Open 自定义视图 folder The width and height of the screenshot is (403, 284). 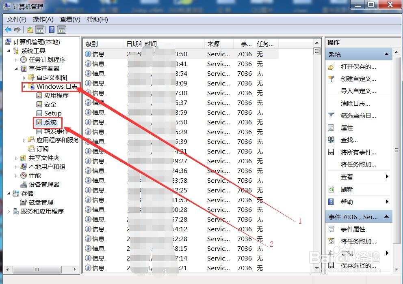click(52, 78)
